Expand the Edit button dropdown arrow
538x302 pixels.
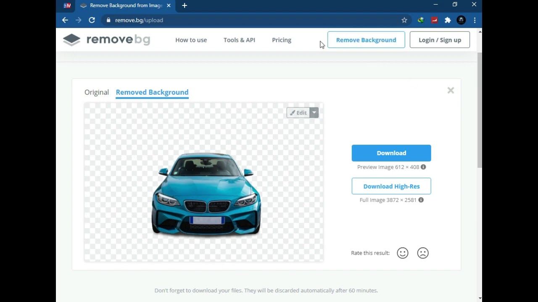tap(314, 112)
